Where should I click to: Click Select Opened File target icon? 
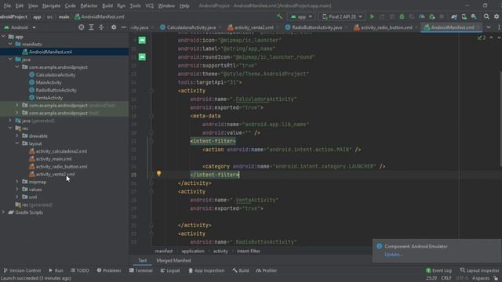coord(82,27)
